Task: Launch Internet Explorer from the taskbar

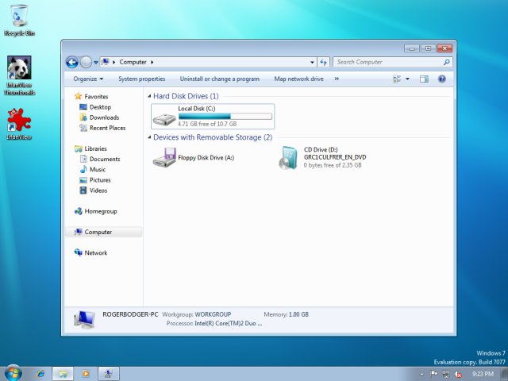Action: pyautogui.click(x=40, y=374)
